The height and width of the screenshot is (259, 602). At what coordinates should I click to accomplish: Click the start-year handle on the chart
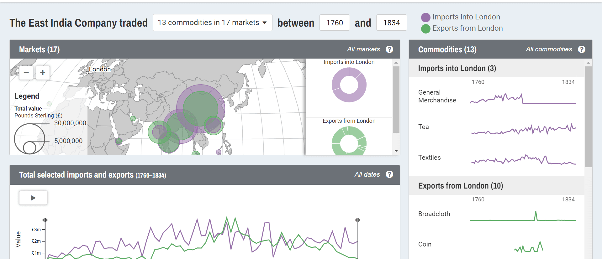[45, 220]
